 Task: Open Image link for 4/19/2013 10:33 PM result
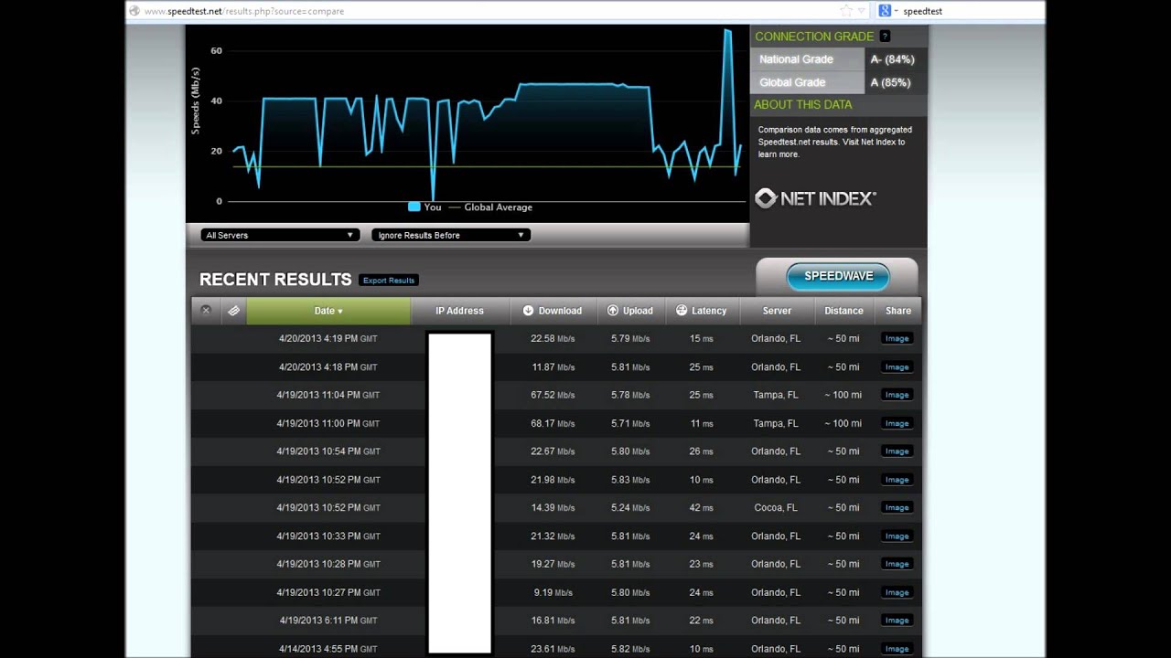[x=897, y=536]
